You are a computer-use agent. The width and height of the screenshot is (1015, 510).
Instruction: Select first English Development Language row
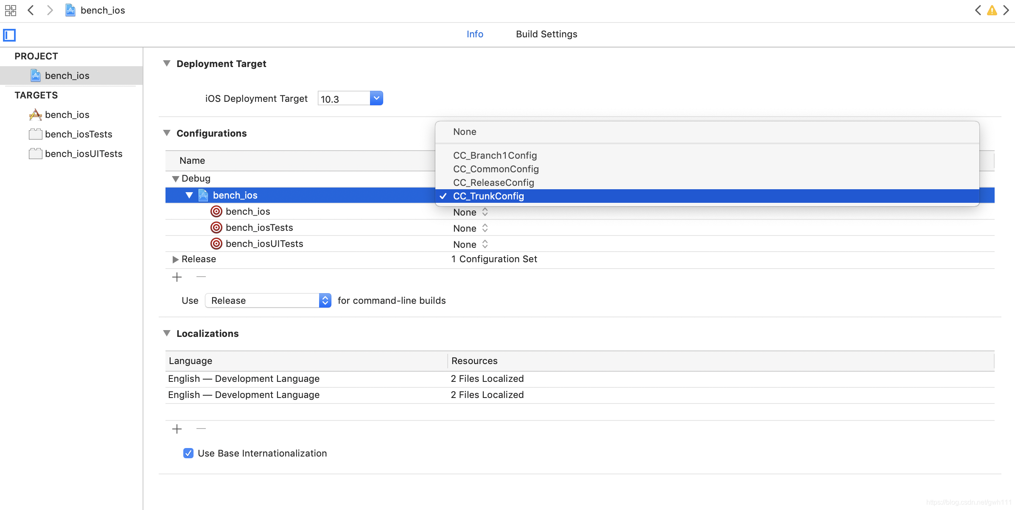tap(244, 378)
